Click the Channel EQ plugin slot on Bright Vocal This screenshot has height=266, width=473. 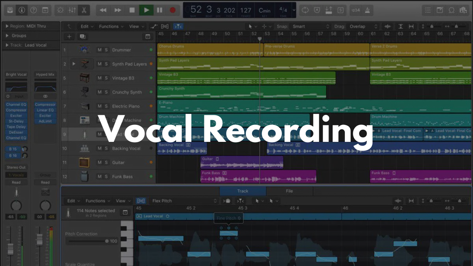(x=16, y=105)
